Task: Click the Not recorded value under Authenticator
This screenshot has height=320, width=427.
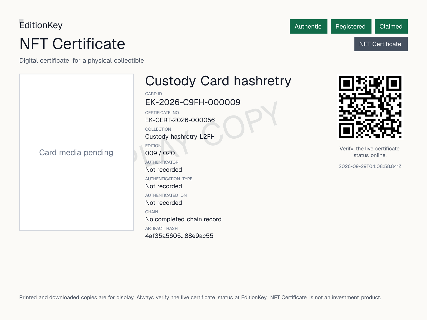Action: (164, 170)
